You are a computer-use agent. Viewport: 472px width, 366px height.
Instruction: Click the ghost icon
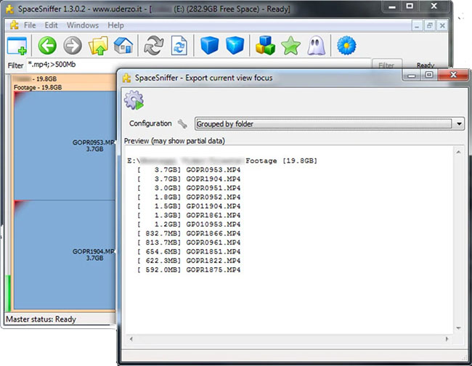coord(315,46)
